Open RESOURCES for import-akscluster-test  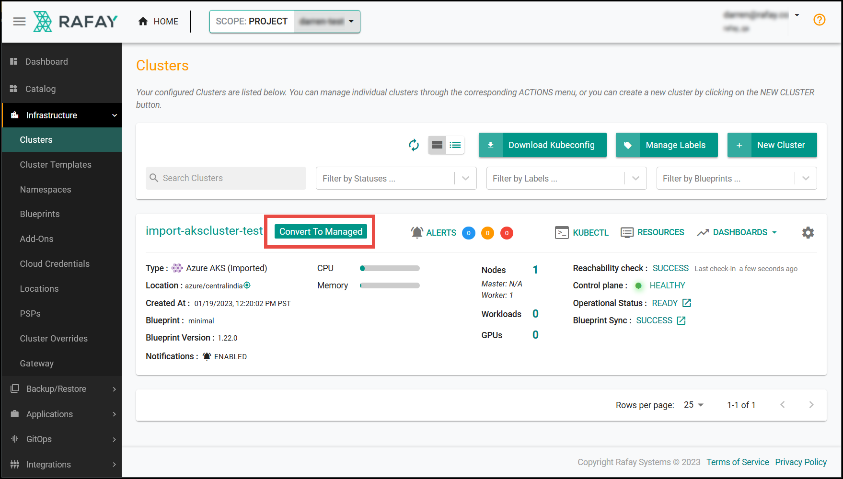pyautogui.click(x=652, y=232)
